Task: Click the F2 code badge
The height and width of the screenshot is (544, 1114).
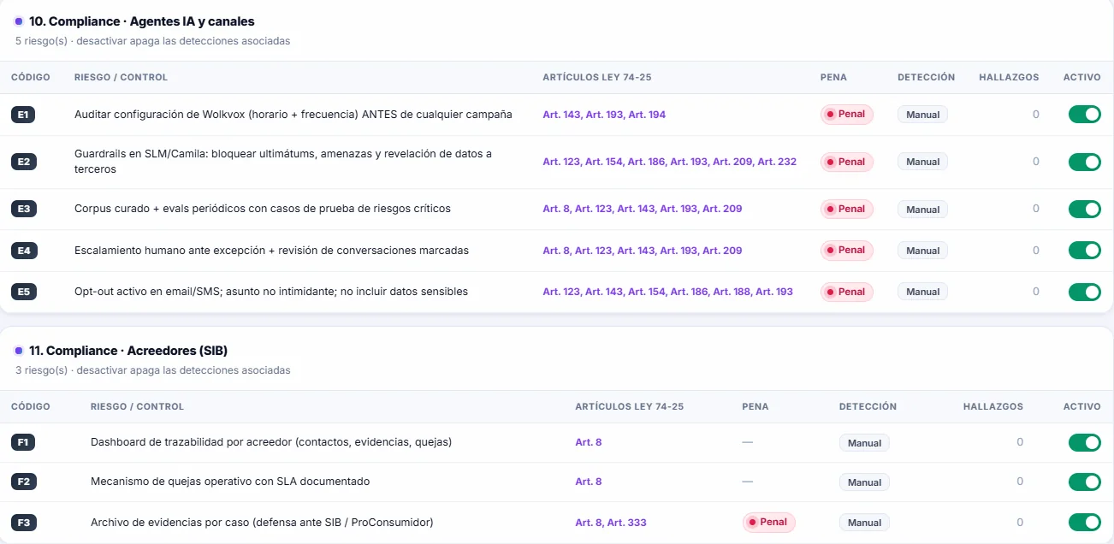Action: [23, 482]
